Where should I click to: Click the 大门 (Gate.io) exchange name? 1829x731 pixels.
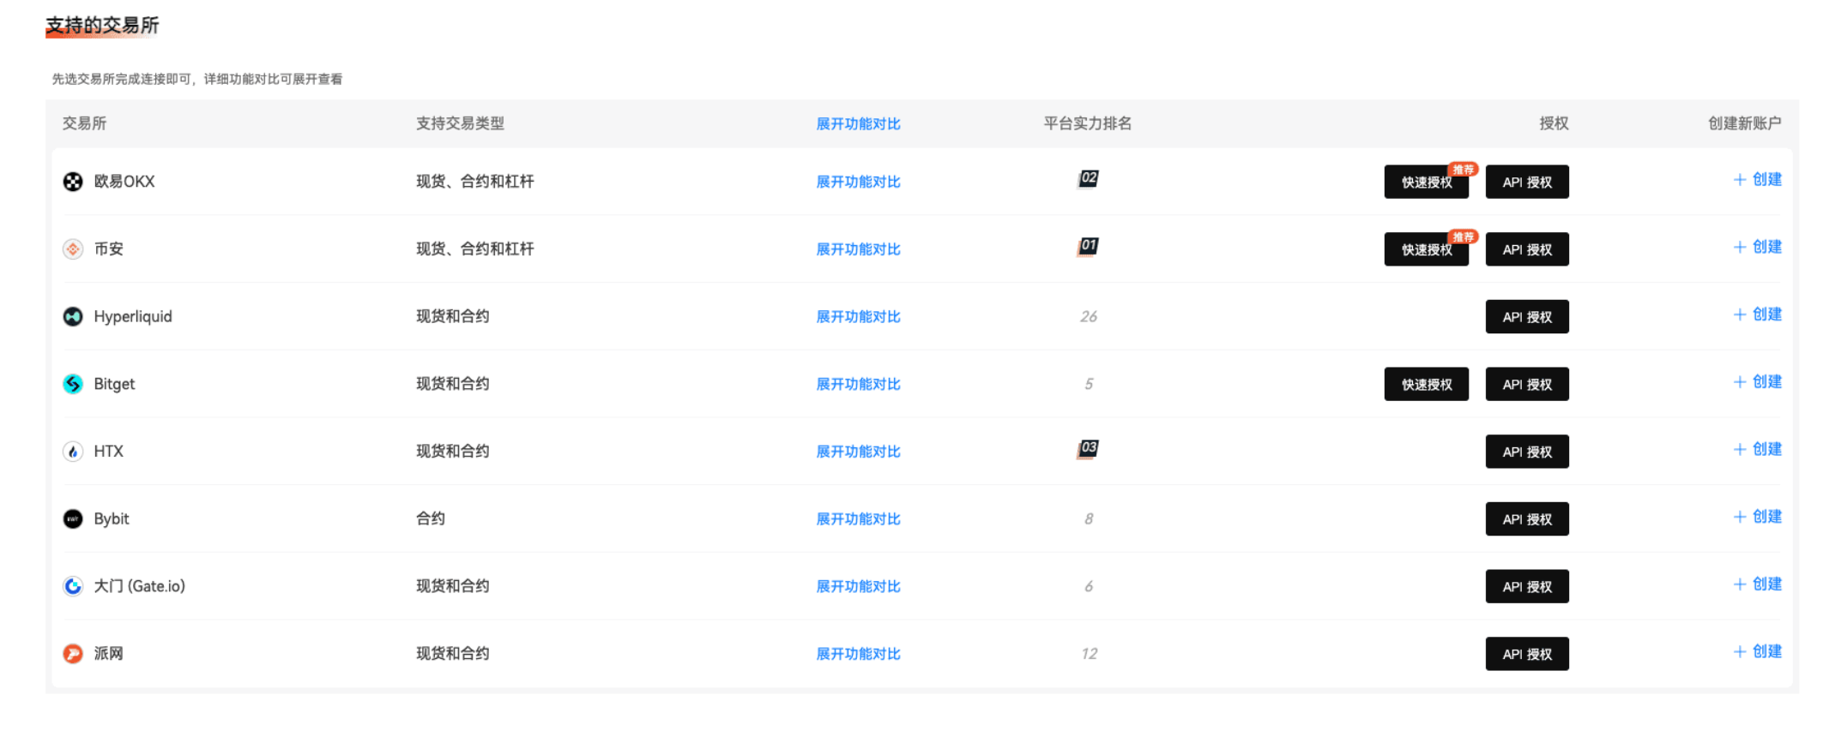[x=139, y=586]
